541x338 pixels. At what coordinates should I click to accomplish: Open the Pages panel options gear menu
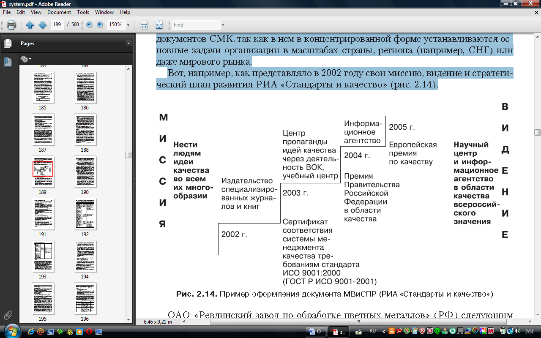pos(25,59)
